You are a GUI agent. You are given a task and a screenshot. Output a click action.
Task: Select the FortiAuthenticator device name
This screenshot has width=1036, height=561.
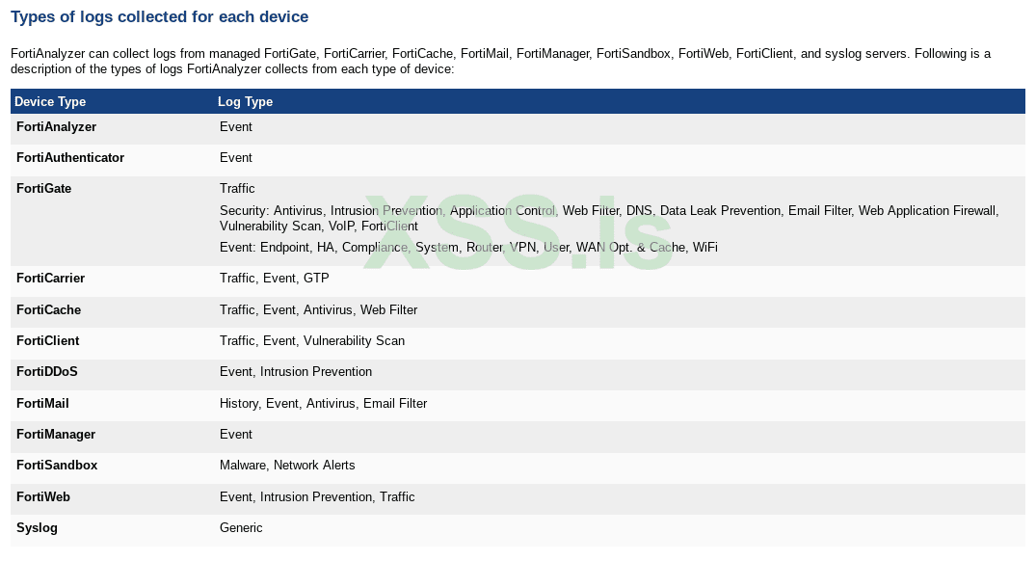70,158
